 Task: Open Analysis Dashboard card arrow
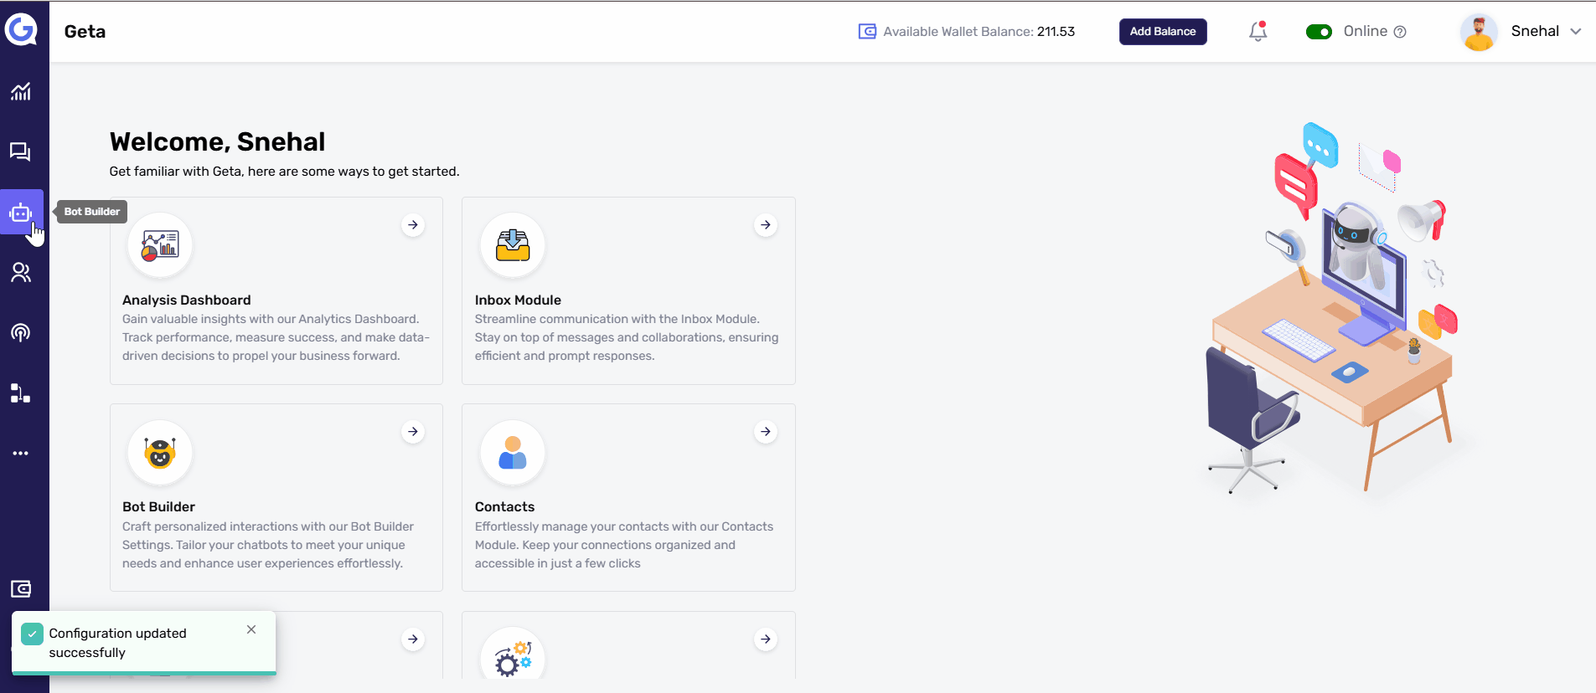click(413, 225)
